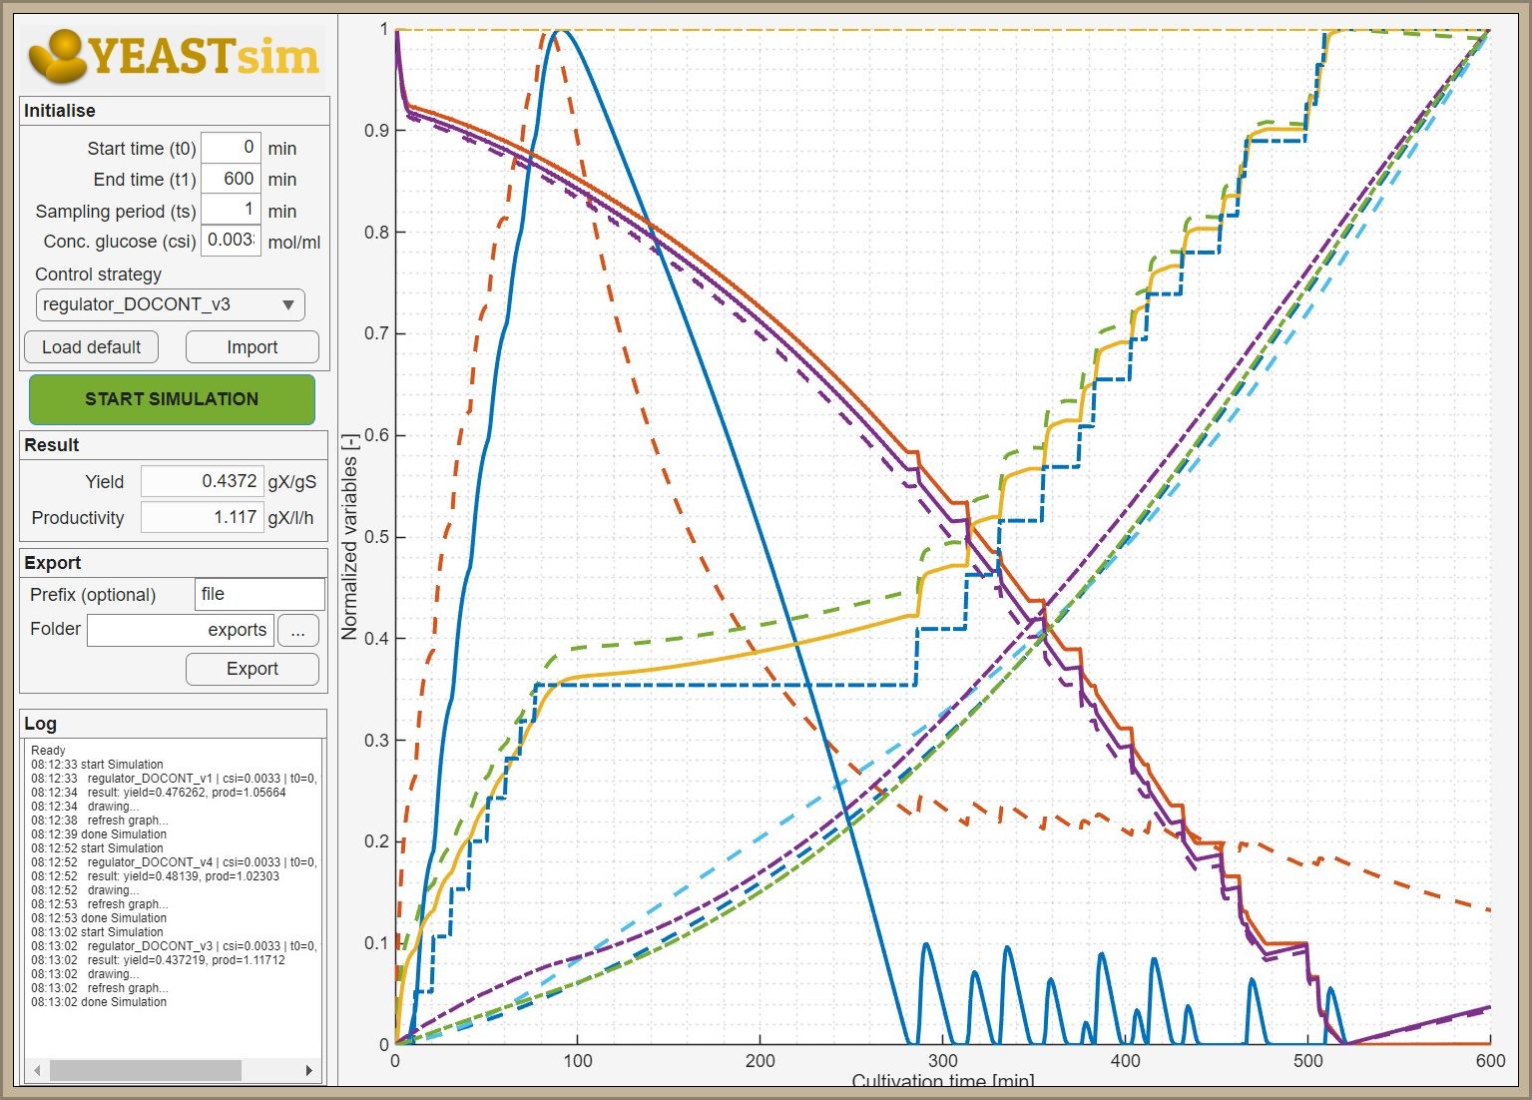This screenshot has height=1100, width=1532.
Task: Click the Load default button
Action: (91, 347)
